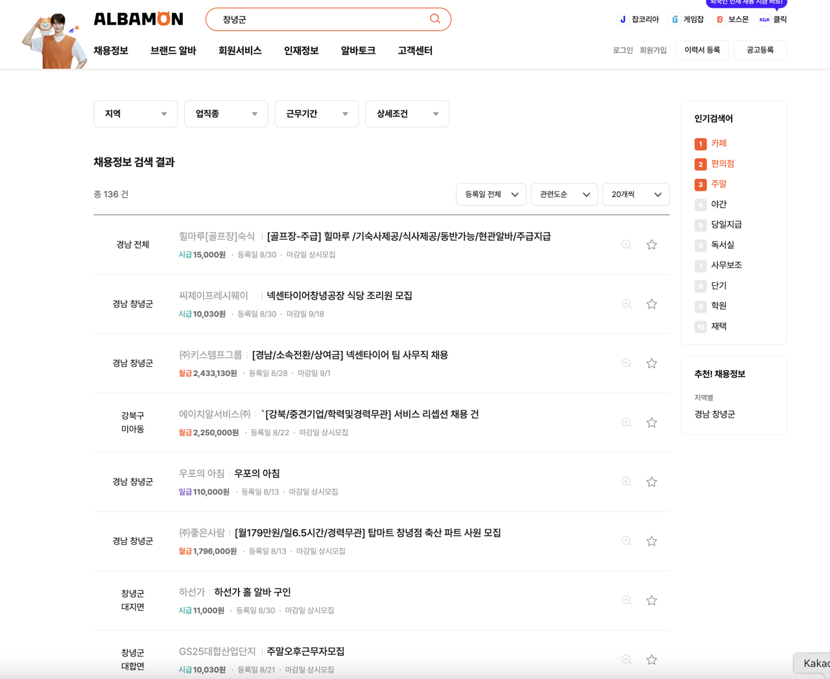Click the 게임잡 G icon
This screenshot has width=830, height=679.
pyautogui.click(x=675, y=19)
